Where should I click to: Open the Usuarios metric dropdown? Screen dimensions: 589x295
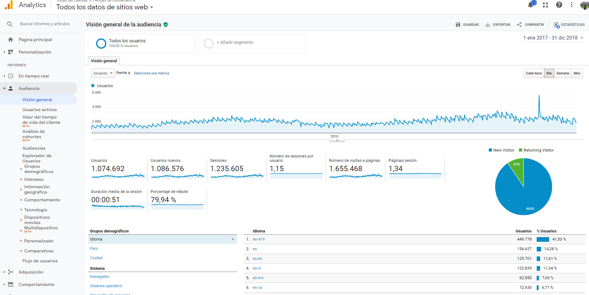103,73
